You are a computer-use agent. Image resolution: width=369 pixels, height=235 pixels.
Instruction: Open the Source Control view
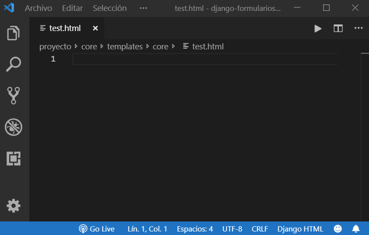tap(14, 96)
